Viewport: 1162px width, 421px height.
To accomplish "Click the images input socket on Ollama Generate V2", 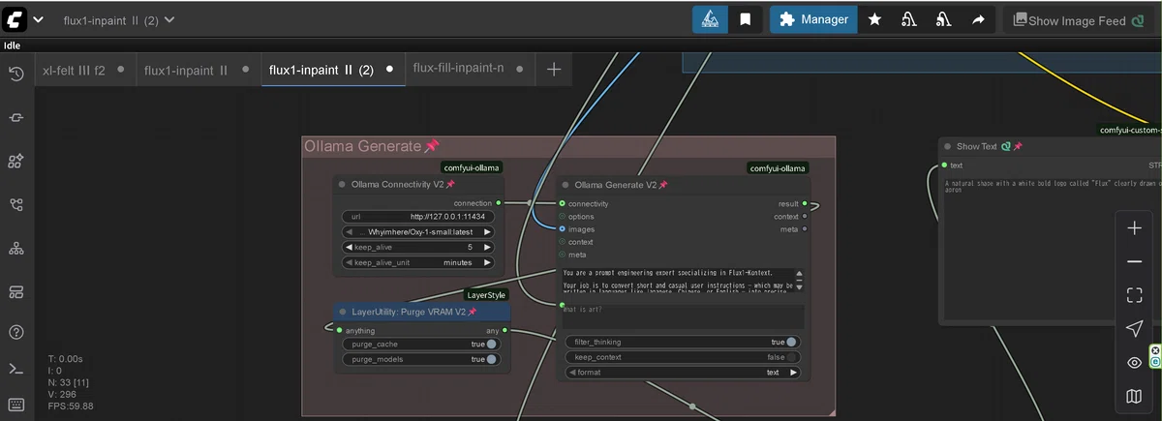I will tap(563, 229).
